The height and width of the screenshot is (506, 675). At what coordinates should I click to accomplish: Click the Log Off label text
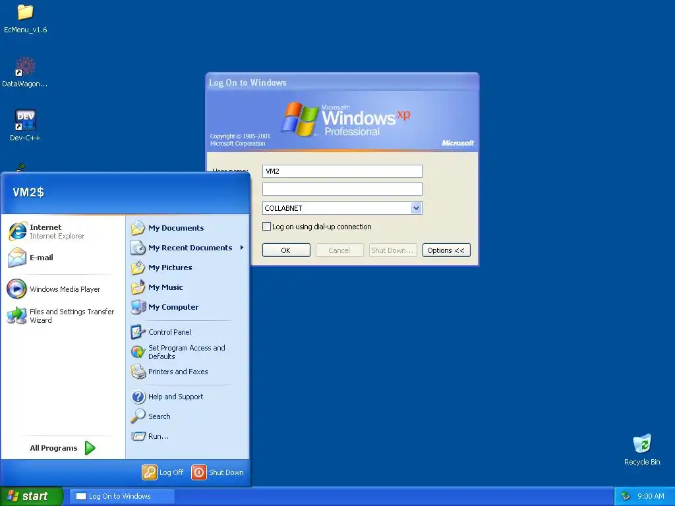[x=171, y=472]
